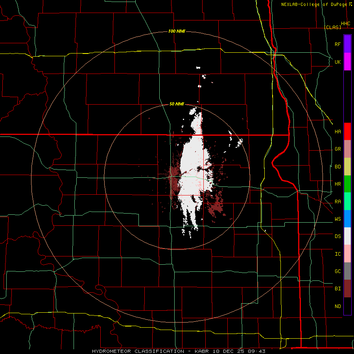Click the IC legend label
354x354 pixels.
(x=338, y=254)
